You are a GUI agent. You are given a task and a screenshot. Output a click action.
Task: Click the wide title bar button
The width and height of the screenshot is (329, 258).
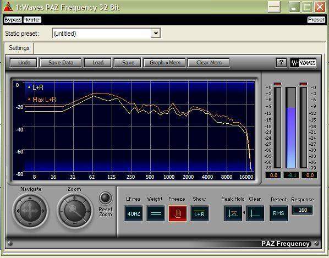[x=274, y=7]
